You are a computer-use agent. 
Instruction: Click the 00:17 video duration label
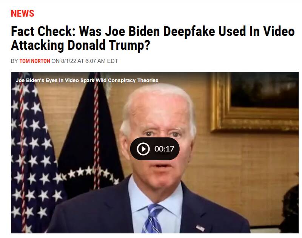164,149
